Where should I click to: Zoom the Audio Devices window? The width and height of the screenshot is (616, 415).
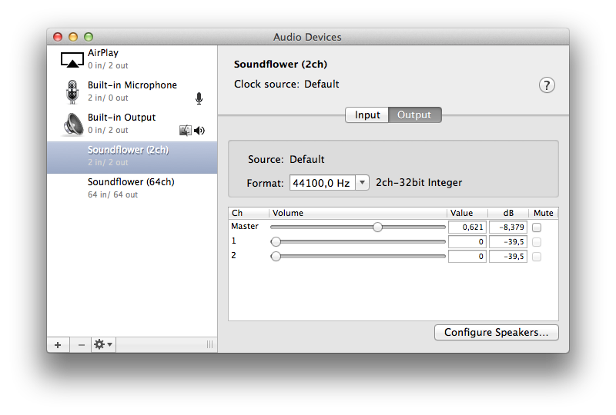click(x=89, y=37)
